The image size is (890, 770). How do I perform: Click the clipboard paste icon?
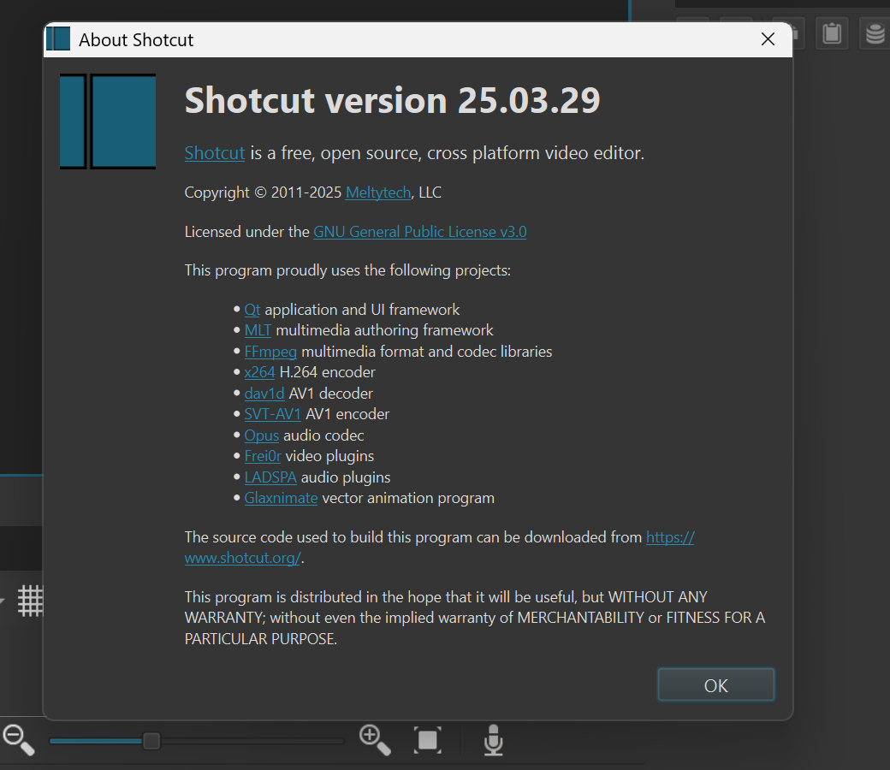click(x=831, y=33)
